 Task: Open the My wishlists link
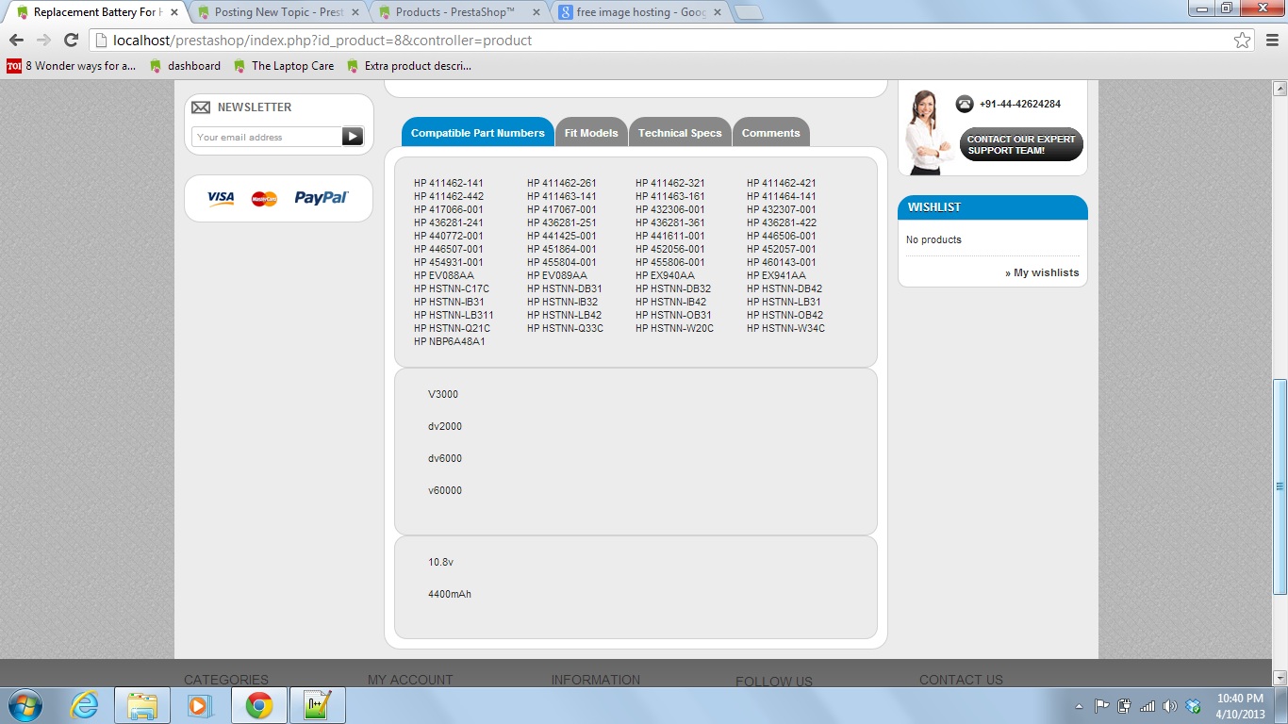pos(1042,272)
